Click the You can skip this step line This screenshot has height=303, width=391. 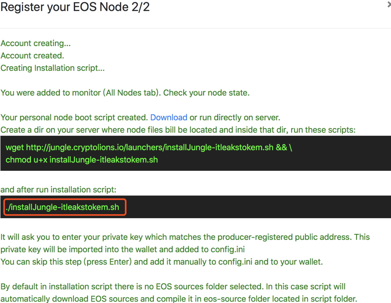click(162, 262)
